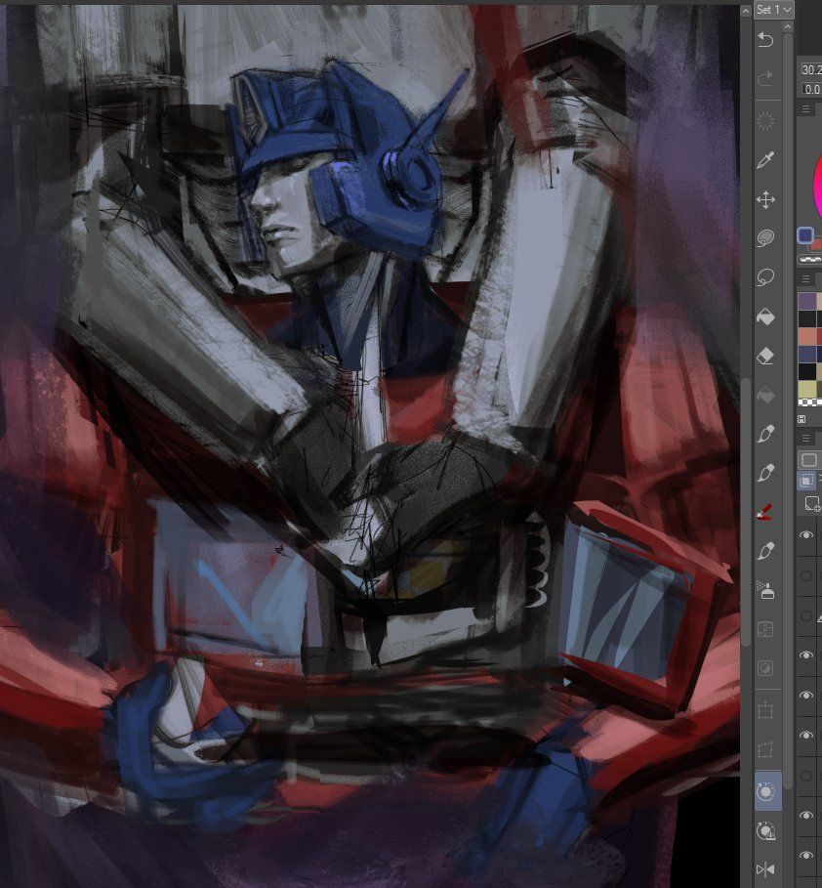The image size is (822, 888).
Task: Hide the fifth layer via its eye icon
Action: click(x=806, y=696)
